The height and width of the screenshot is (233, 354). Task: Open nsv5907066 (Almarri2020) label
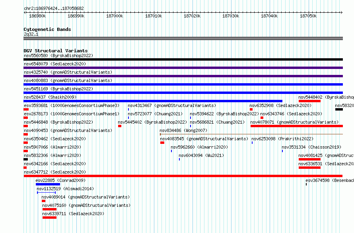click(x=53, y=147)
